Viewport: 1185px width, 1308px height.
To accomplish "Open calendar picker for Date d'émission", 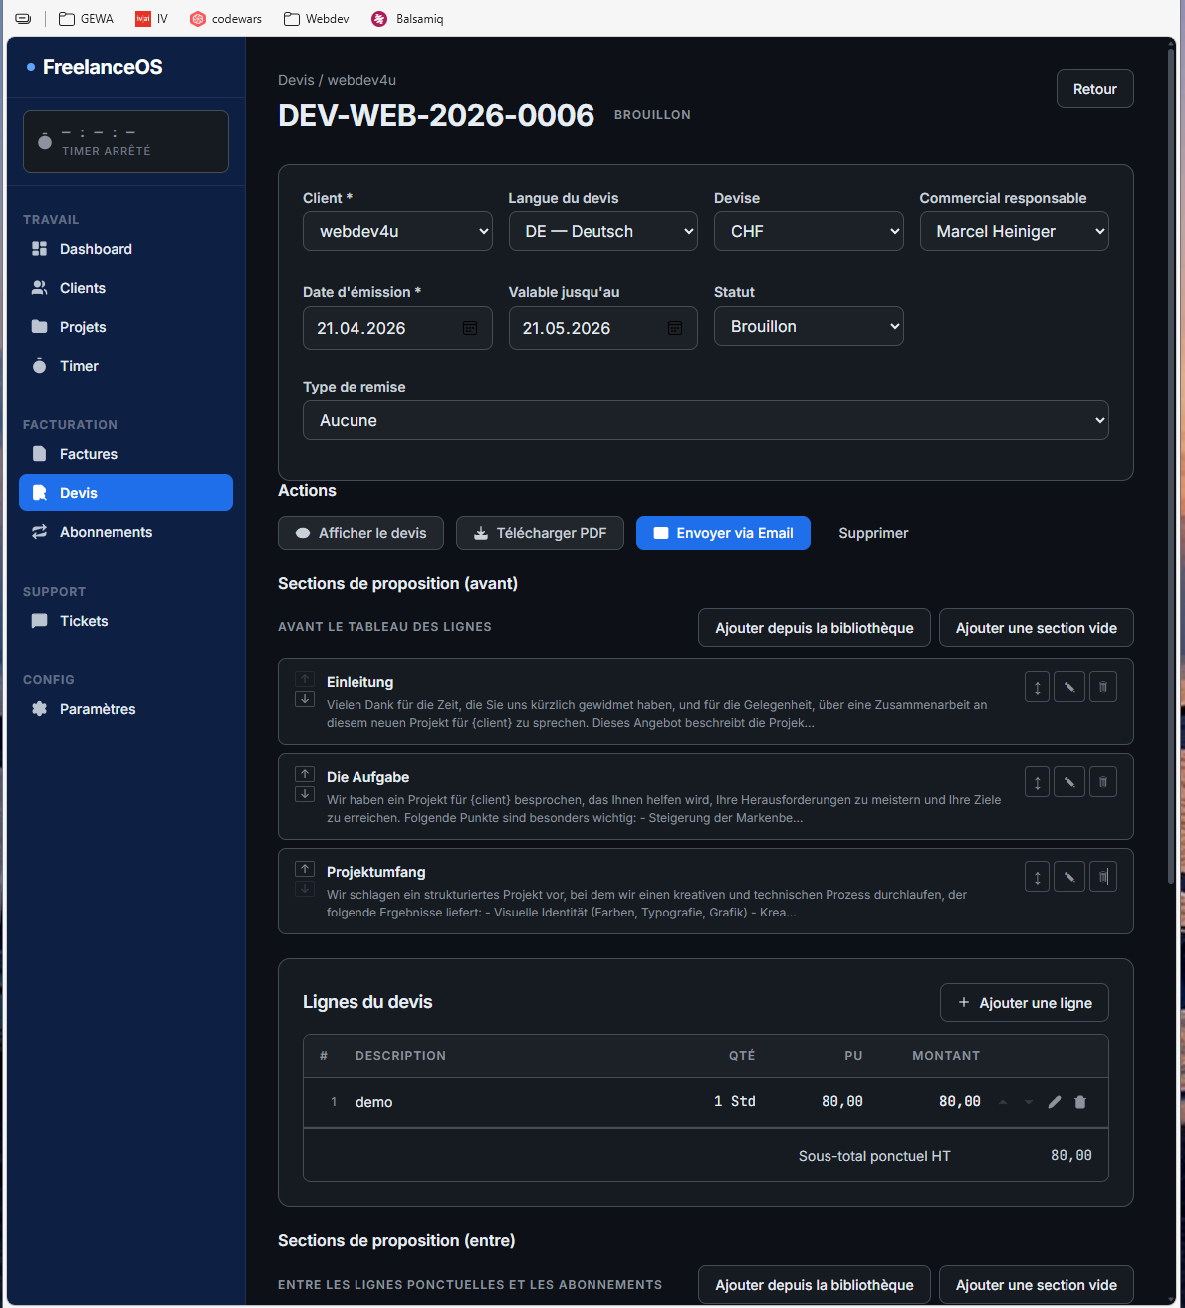I will (470, 328).
